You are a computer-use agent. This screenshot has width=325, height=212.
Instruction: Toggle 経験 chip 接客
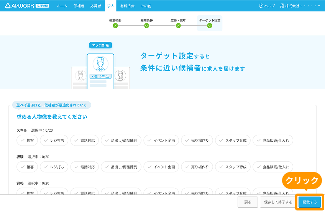(27, 167)
